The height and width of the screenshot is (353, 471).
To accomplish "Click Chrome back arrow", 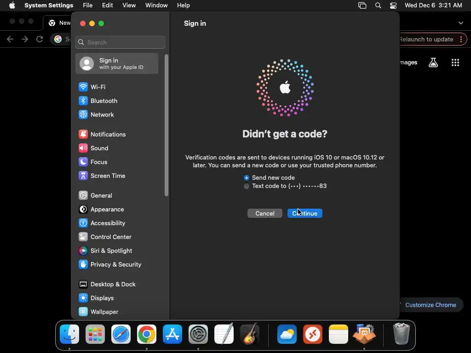I will 10,40.
